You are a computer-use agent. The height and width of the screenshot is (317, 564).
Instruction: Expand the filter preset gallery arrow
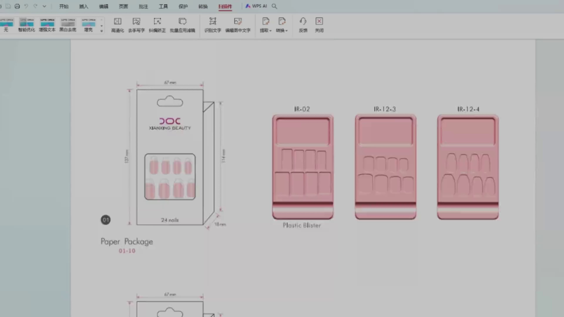click(102, 31)
